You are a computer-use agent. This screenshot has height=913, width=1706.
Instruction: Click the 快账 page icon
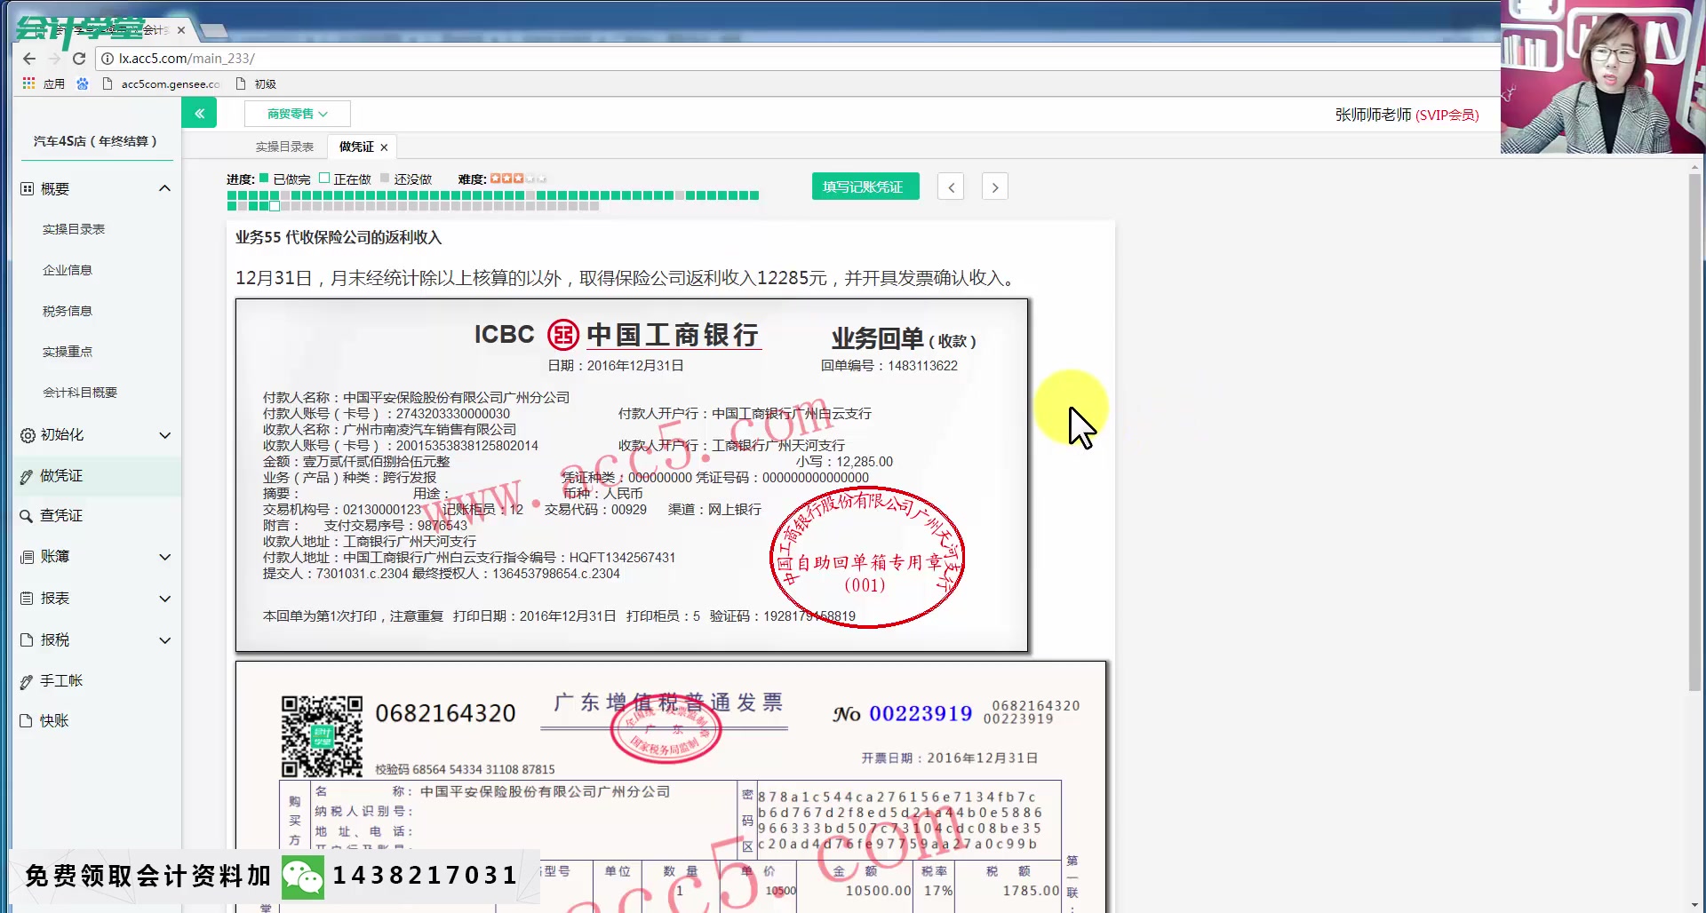[x=27, y=720]
